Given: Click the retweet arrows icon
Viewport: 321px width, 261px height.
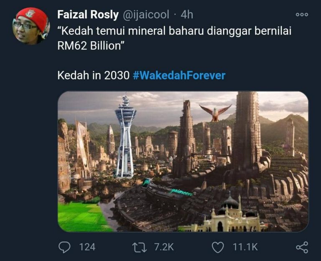Looking at the screenshot, I should [140, 247].
